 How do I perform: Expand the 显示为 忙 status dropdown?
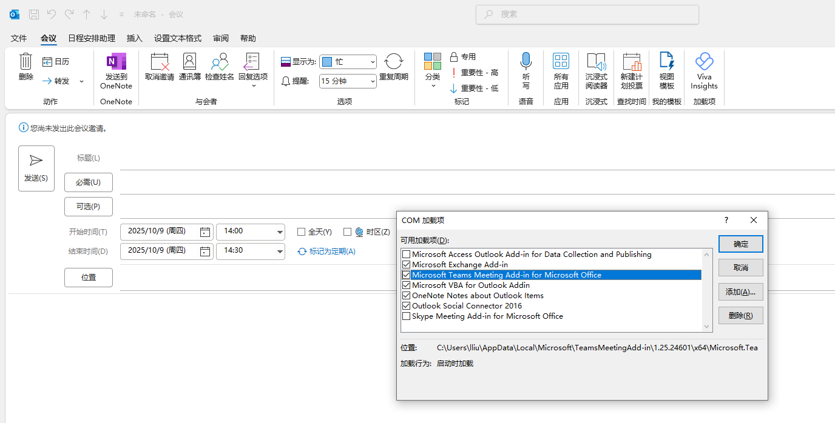pos(371,62)
